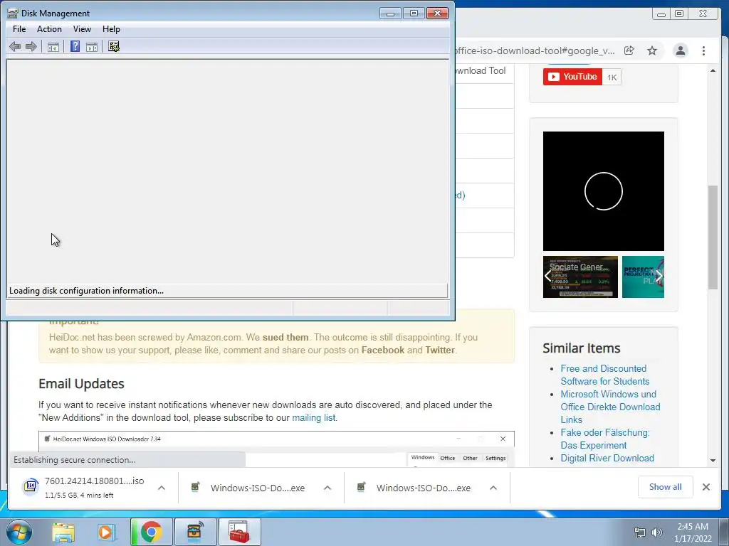Click the 1K subscriber count badge
The width and height of the screenshot is (729, 546).
coord(612,77)
